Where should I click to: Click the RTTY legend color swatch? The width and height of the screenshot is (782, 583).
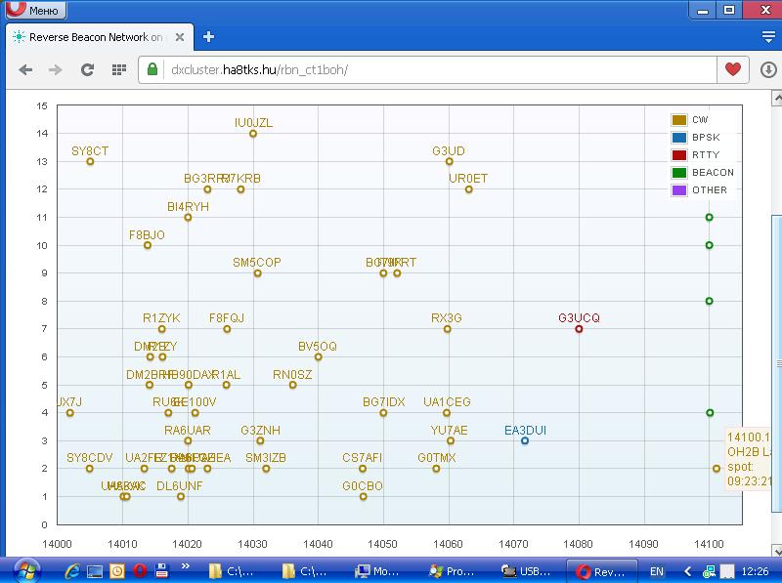[678, 155]
